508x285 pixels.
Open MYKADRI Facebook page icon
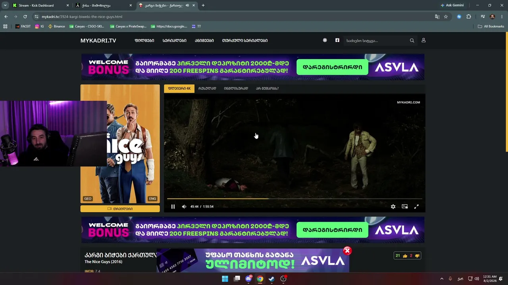tap(337, 40)
